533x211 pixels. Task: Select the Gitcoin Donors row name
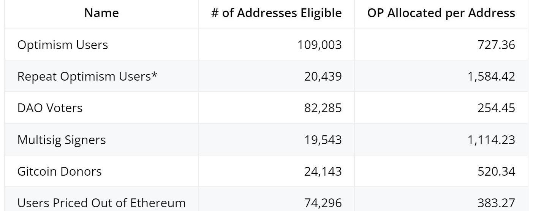click(60, 171)
